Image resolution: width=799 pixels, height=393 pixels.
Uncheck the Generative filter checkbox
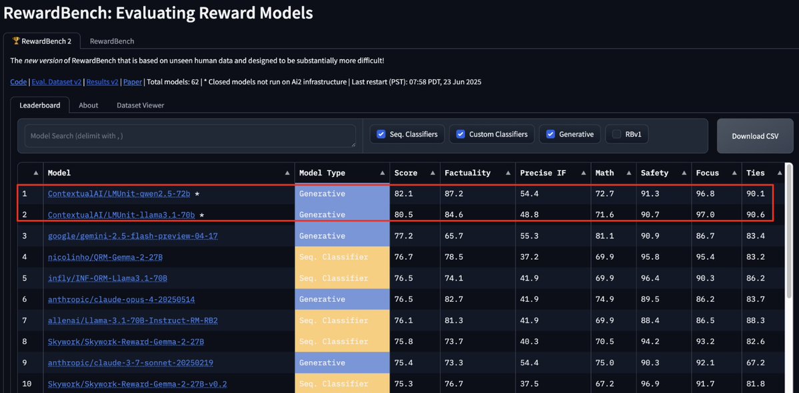pyautogui.click(x=550, y=134)
